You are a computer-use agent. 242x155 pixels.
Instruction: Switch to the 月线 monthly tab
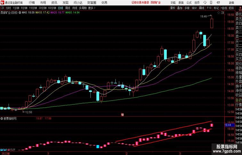click(x=75, y=8)
